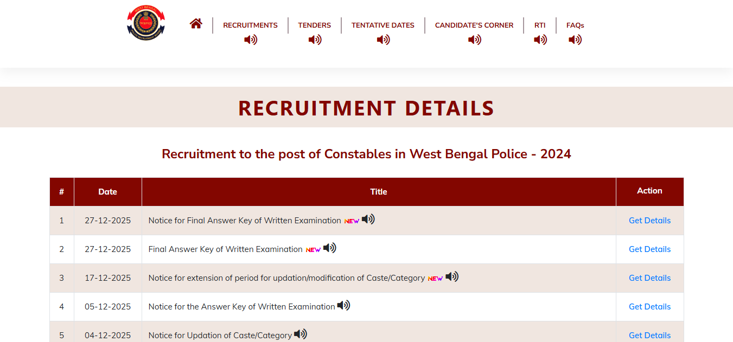Get Details for row 3 extension notice
The height and width of the screenshot is (342, 733).
(x=649, y=278)
